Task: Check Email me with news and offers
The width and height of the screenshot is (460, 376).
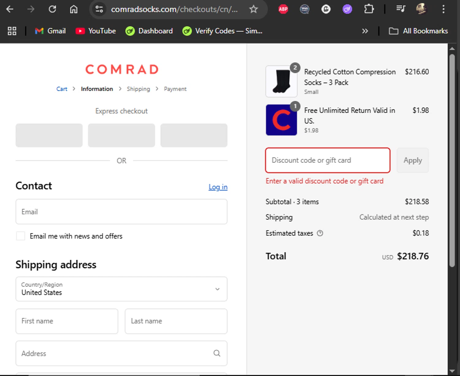Action: 21,236
